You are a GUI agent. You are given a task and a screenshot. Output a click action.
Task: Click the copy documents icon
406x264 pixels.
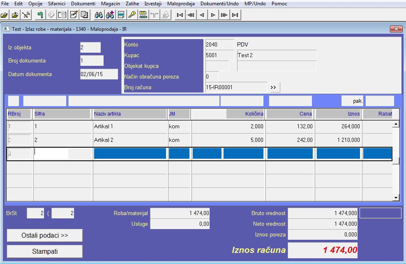point(85,15)
